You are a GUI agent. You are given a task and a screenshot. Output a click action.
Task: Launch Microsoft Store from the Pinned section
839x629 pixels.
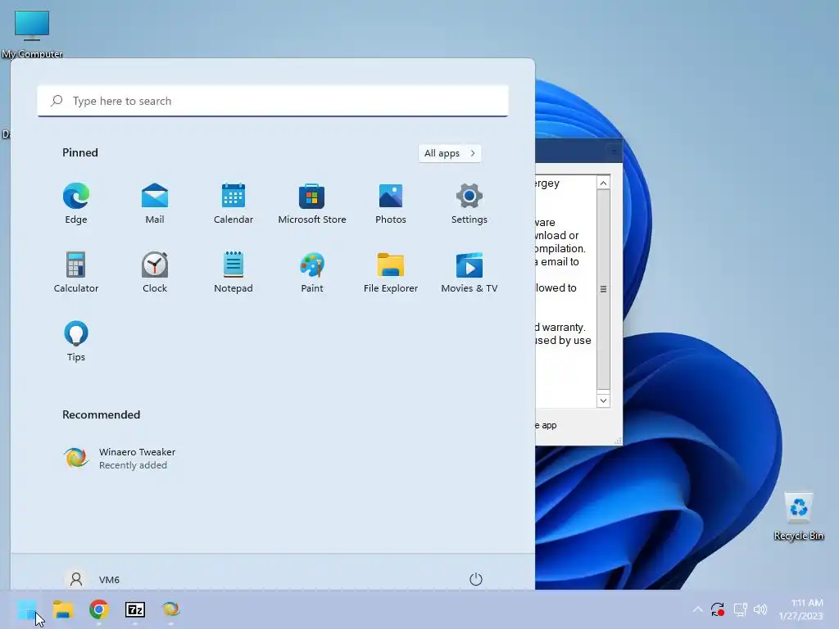point(312,204)
